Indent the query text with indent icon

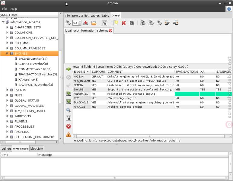[x=167, y=23]
